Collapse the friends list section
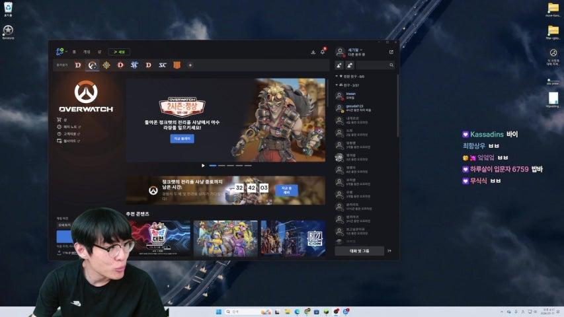The height and width of the screenshot is (317, 564). click(337, 85)
